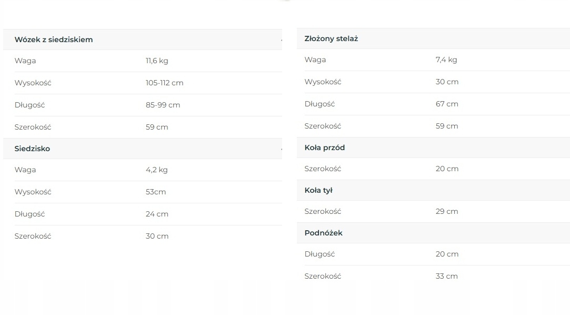
Task: Collapse the Siedzisko section arrow
Action: coord(281,149)
